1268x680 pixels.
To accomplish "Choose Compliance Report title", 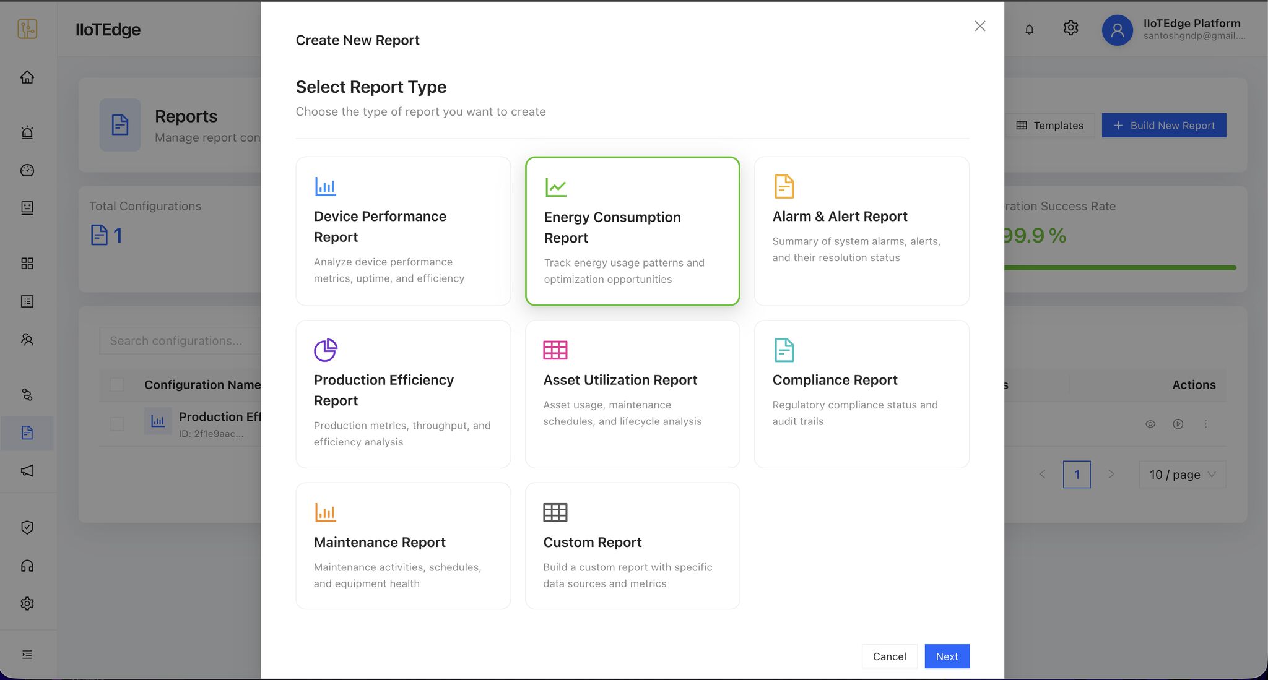I will 835,380.
